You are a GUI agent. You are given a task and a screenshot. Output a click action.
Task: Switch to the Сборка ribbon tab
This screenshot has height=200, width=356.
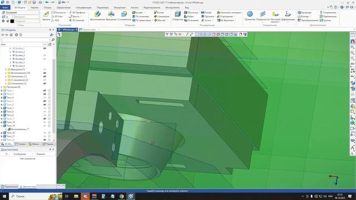pyautogui.click(x=47, y=7)
